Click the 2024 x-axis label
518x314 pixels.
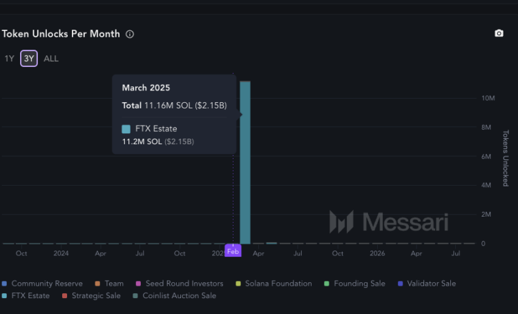[x=61, y=253]
